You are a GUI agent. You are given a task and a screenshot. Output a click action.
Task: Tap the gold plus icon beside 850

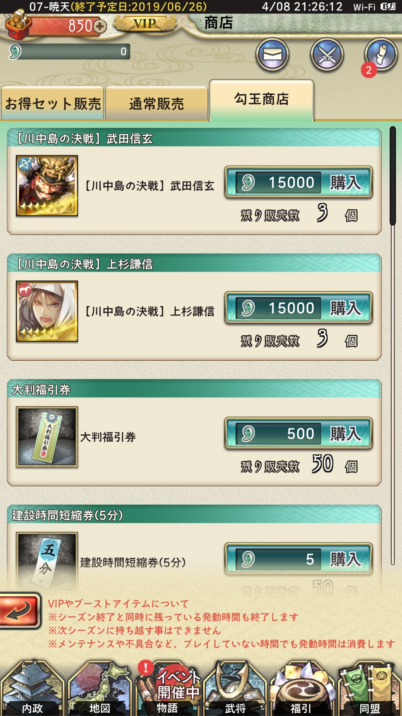[x=100, y=26]
